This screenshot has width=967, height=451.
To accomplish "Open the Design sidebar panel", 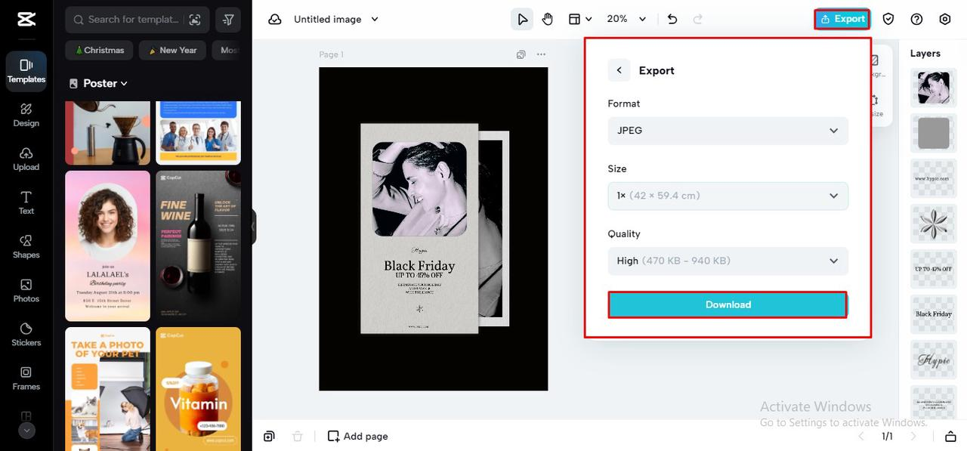I will [x=26, y=115].
